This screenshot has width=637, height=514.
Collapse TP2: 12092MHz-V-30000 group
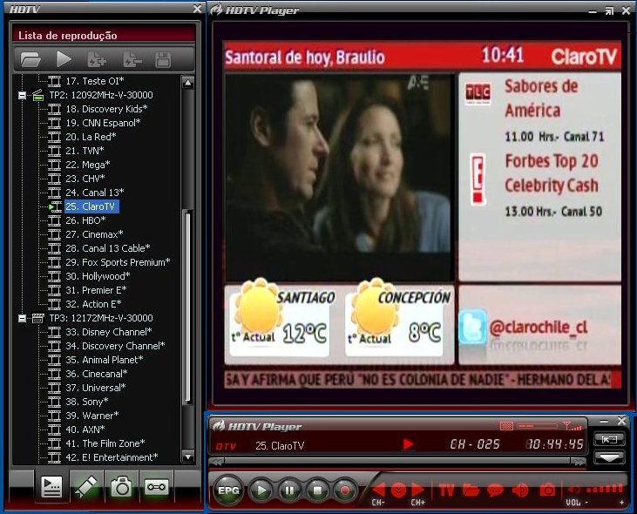point(23,96)
